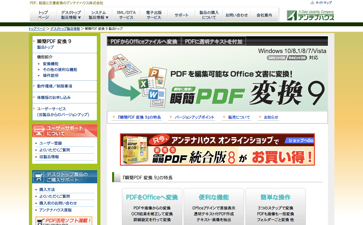Open the お問い合わせ menu item
The height and width of the screenshot is (225, 363).
237,15
